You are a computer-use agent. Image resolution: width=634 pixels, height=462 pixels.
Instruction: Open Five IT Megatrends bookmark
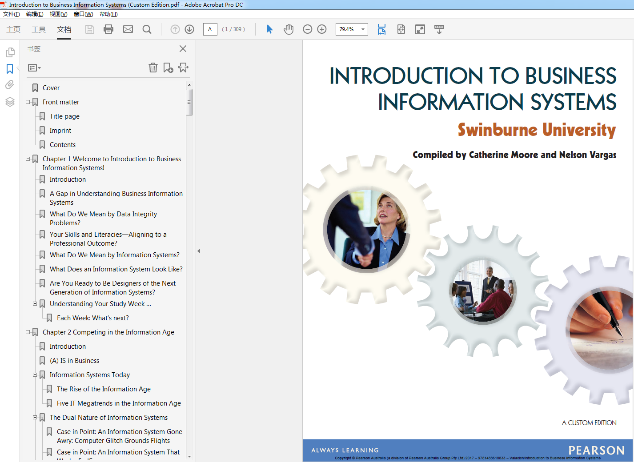pyautogui.click(x=119, y=403)
